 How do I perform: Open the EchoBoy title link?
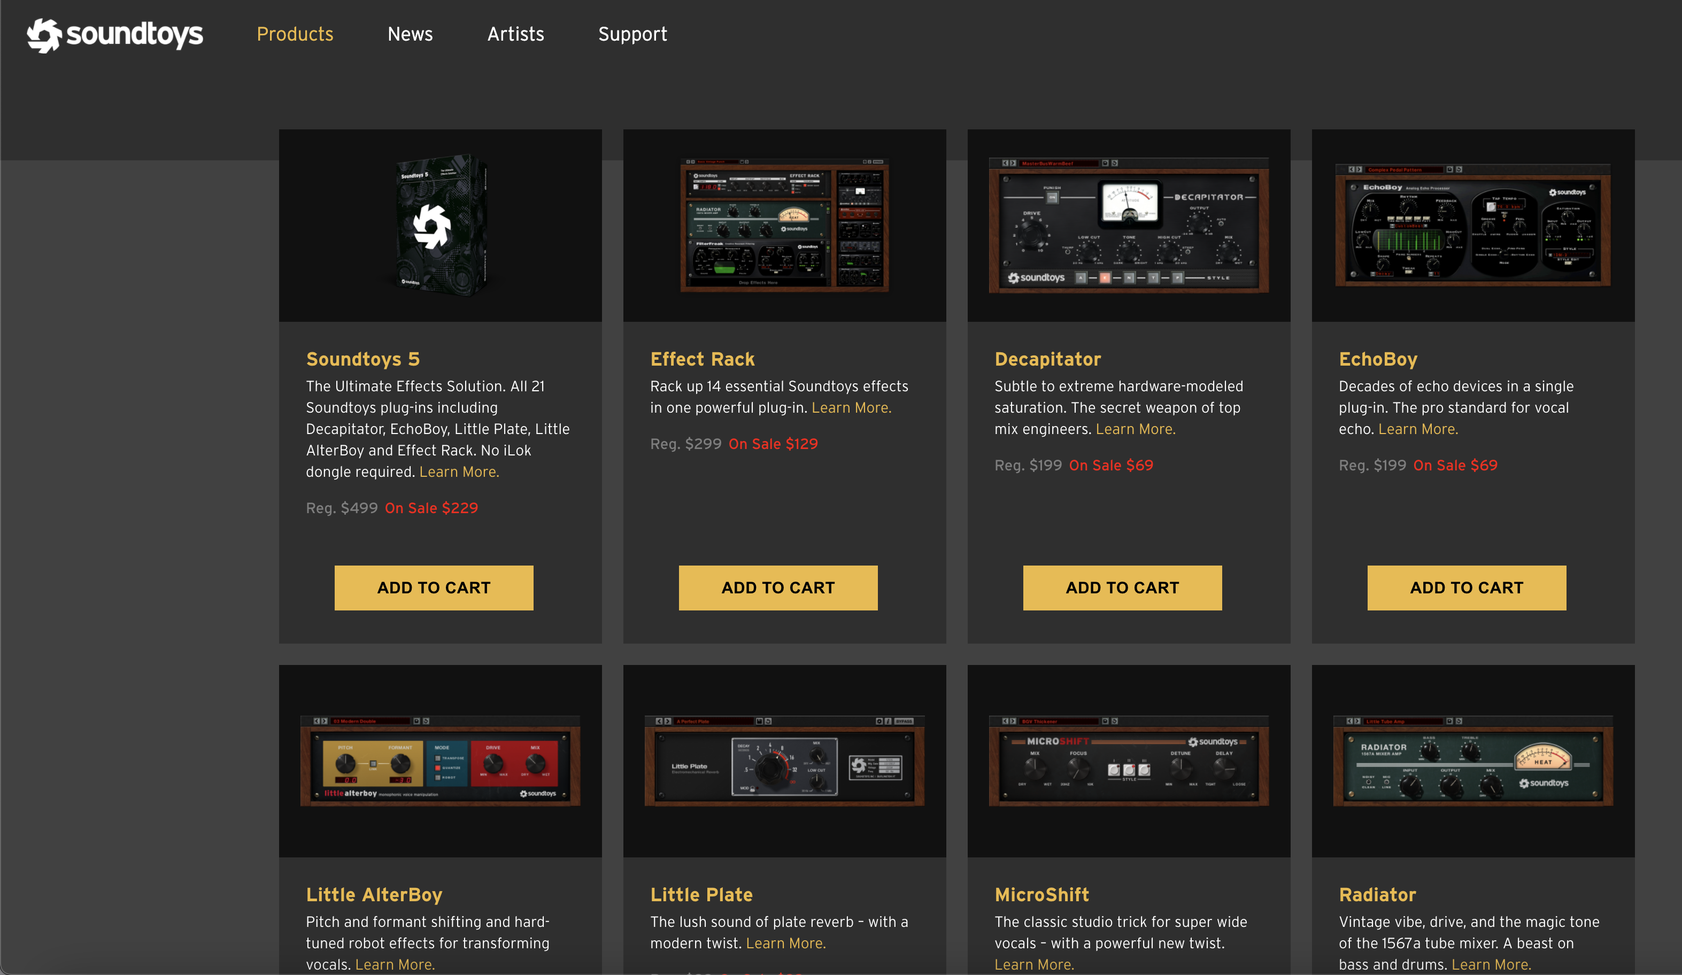[1378, 359]
